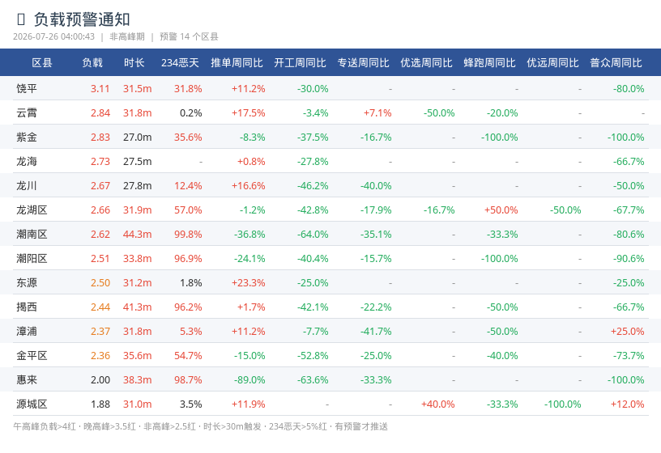Click the 优选周同比 column header

(427, 63)
